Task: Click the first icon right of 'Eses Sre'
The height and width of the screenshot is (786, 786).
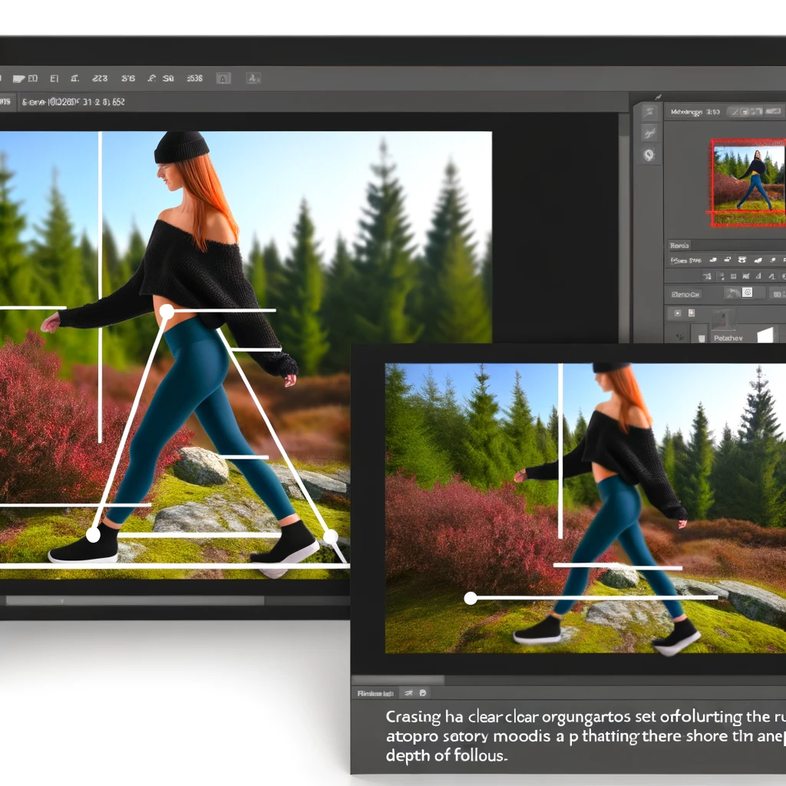Action: pyautogui.click(x=713, y=260)
